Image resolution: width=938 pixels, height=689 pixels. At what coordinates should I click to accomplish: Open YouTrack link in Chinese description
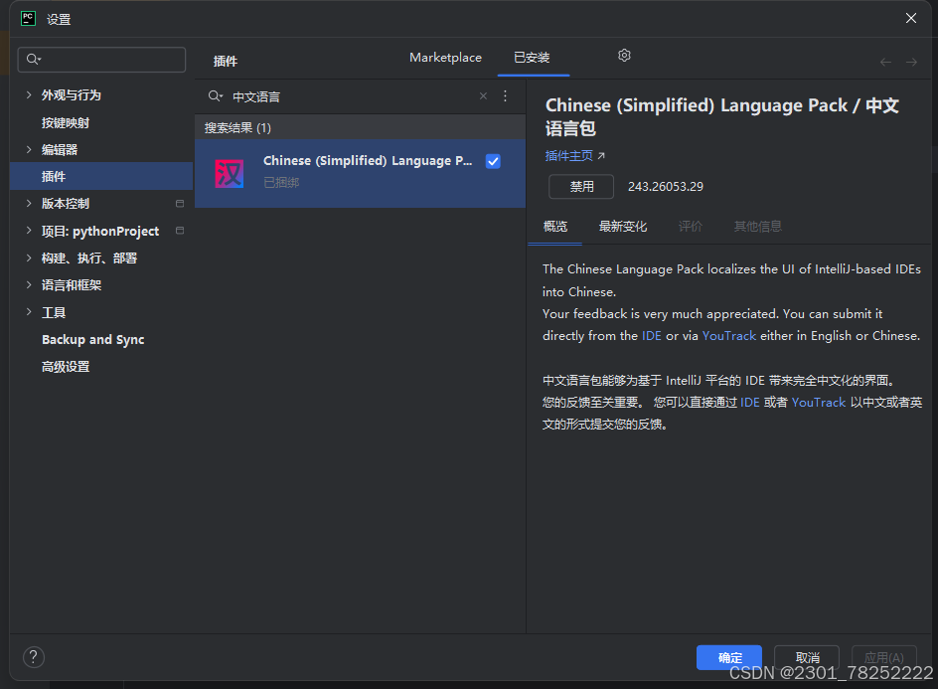click(819, 403)
